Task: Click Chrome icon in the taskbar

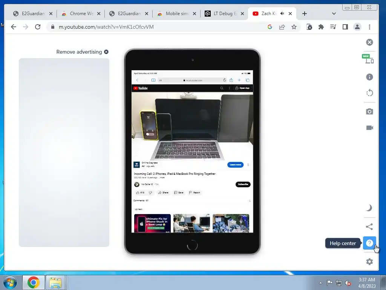Action: pyautogui.click(x=34, y=282)
